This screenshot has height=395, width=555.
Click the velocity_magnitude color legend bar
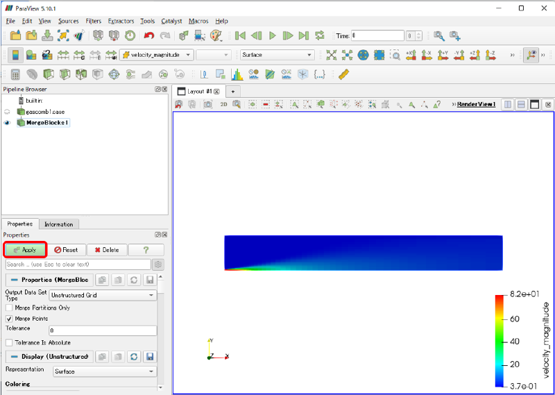499,340
